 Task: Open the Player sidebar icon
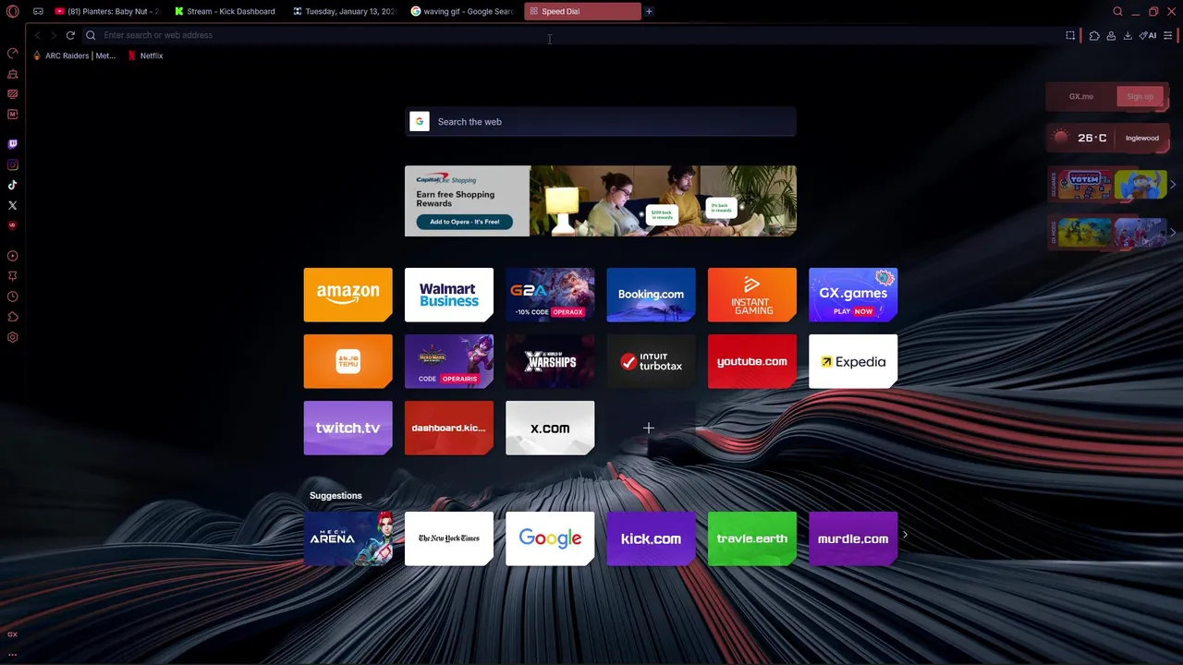coord(13,256)
